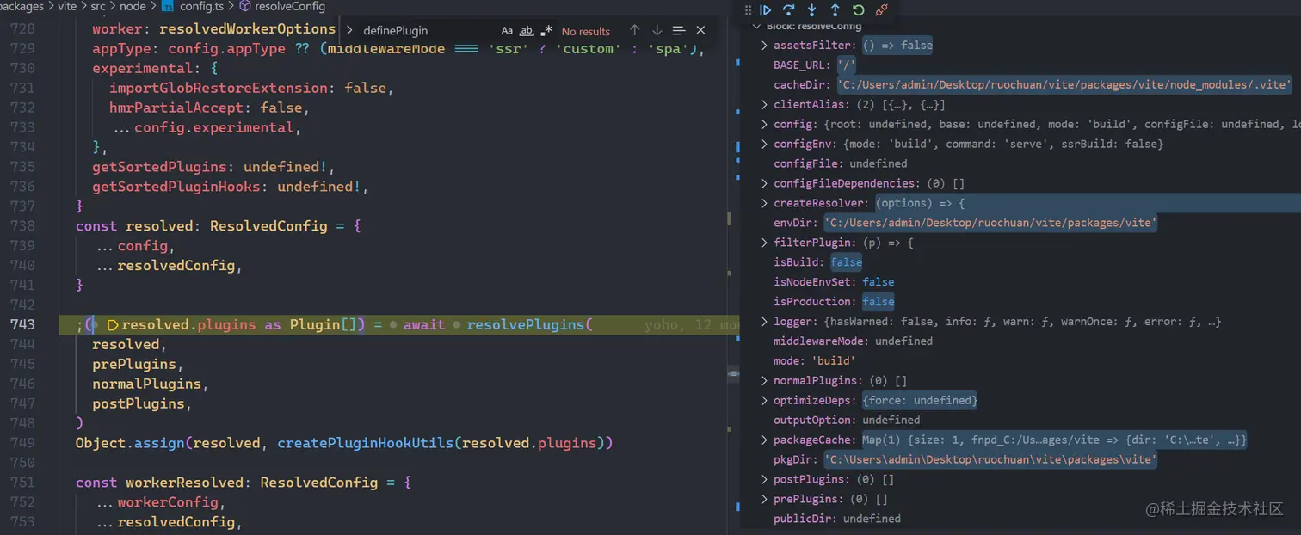
Task: Click the debug Step Over icon
Action: pyautogui.click(x=788, y=10)
